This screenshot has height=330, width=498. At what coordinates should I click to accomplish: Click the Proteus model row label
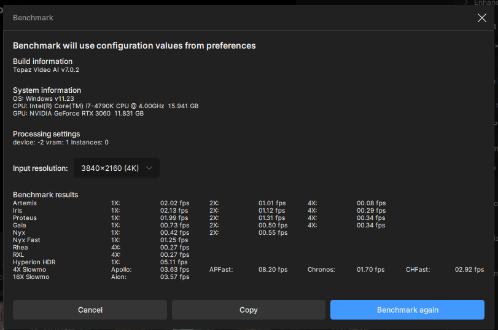(x=25, y=218)
